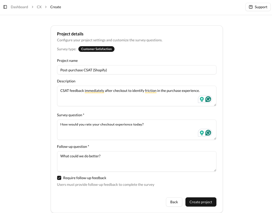Screen dimensions: 272x213
Task: Focus the Project name input field
Action: 137,70
